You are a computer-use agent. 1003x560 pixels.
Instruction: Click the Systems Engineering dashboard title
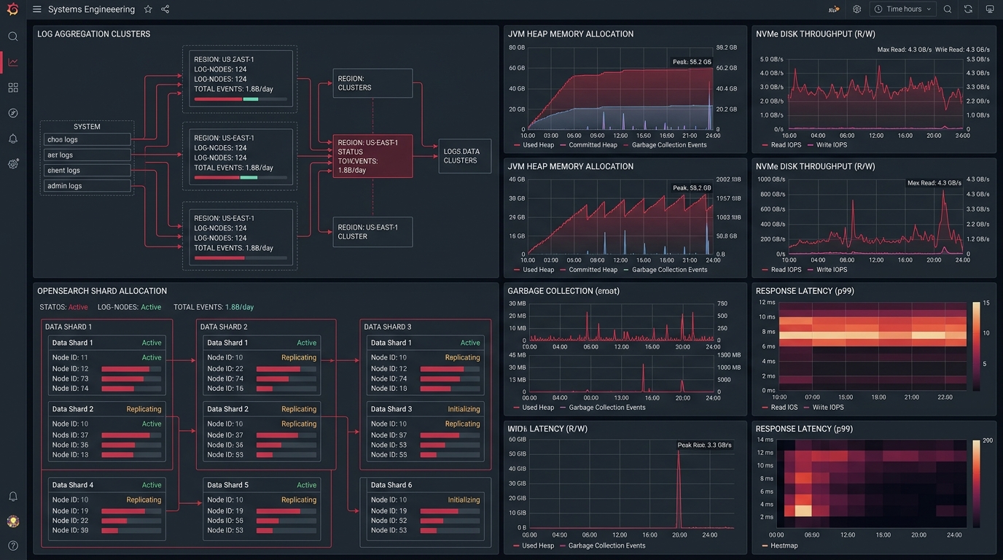click(91, 9)
